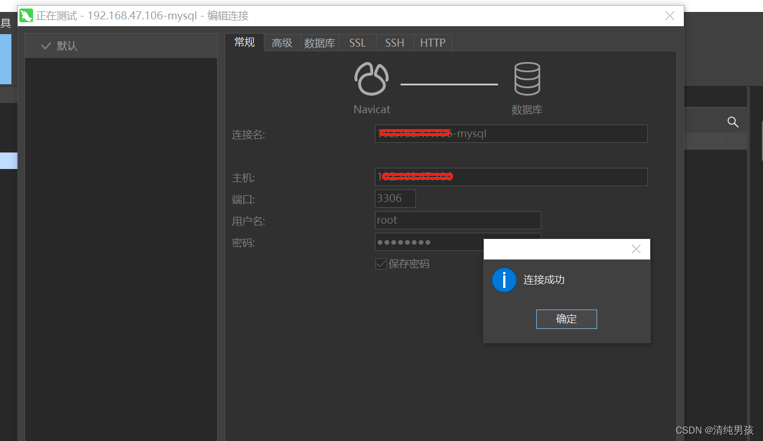Switch to the SSL tab
Viewport: 763px width, 441px height.
[x=357, y=43]
